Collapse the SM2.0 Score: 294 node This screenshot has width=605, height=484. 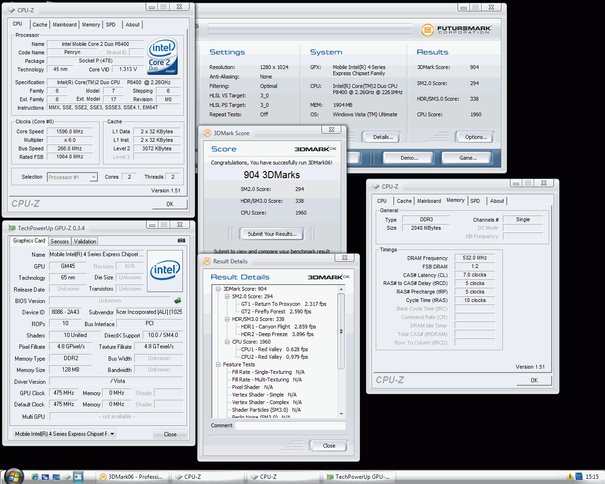click(x=227, y=296)
